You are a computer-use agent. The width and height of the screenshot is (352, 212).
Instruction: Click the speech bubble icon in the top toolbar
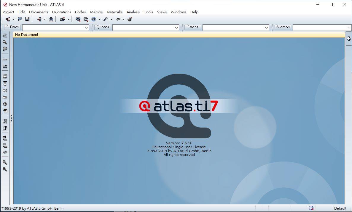[20, 19]
